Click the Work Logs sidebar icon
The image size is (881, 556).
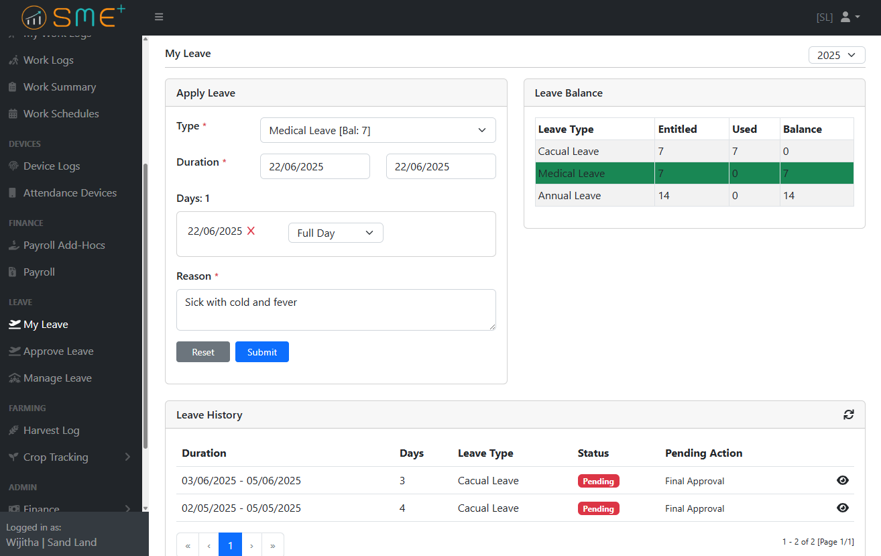[13, 60]
